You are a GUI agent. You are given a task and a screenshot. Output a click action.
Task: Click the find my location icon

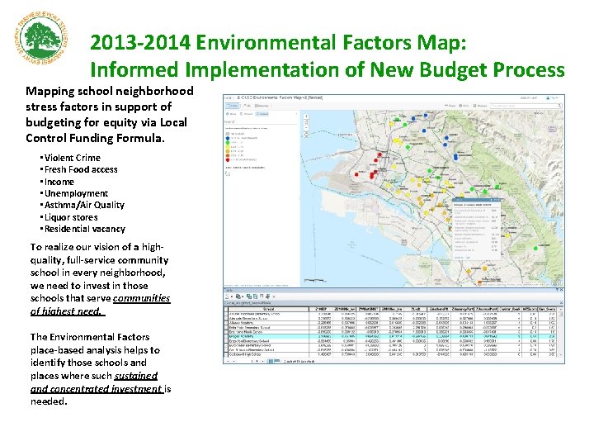(306, 135)
